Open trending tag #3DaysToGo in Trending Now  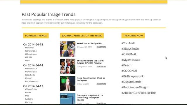(130, 49)
